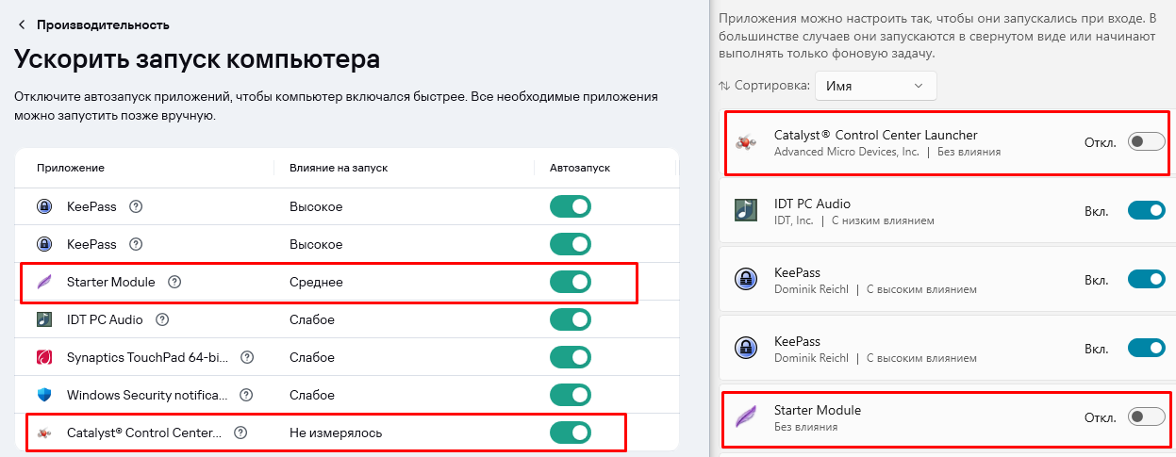Return to Производительность page via breadcrumb link
Screen dimensions: 1176x457
pyautogui.click(x=104, y=24)
